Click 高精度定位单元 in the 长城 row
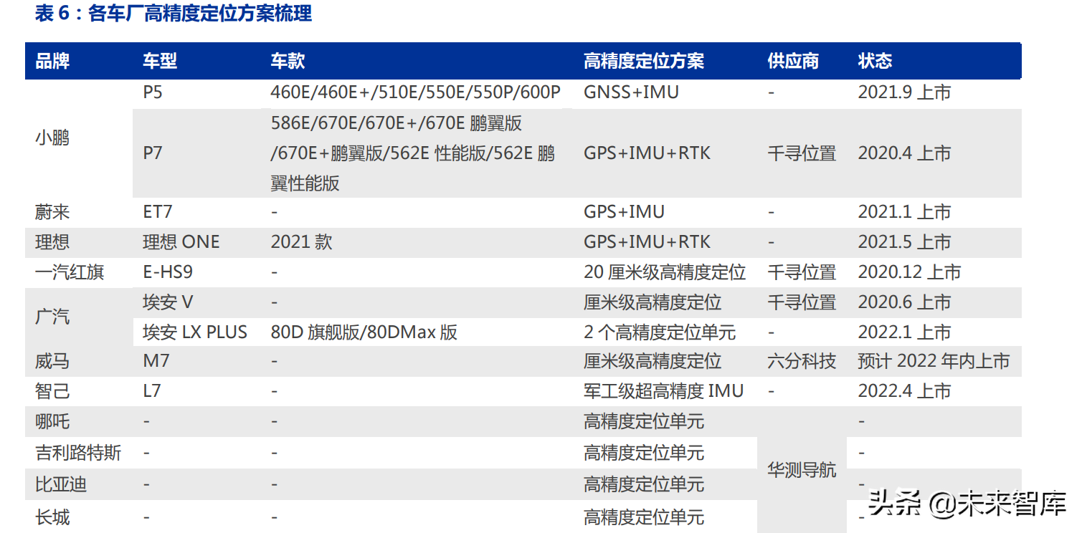The width and height of the screenshot is (1082, 533). point(644,517)
